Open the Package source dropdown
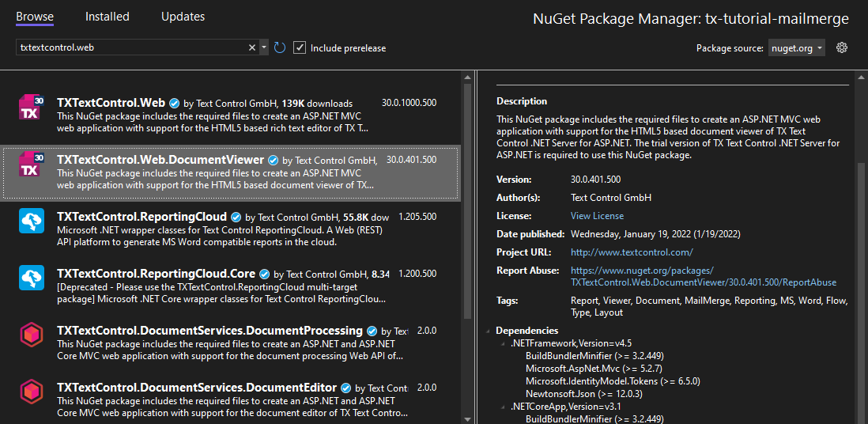 [x=797, y=48]
